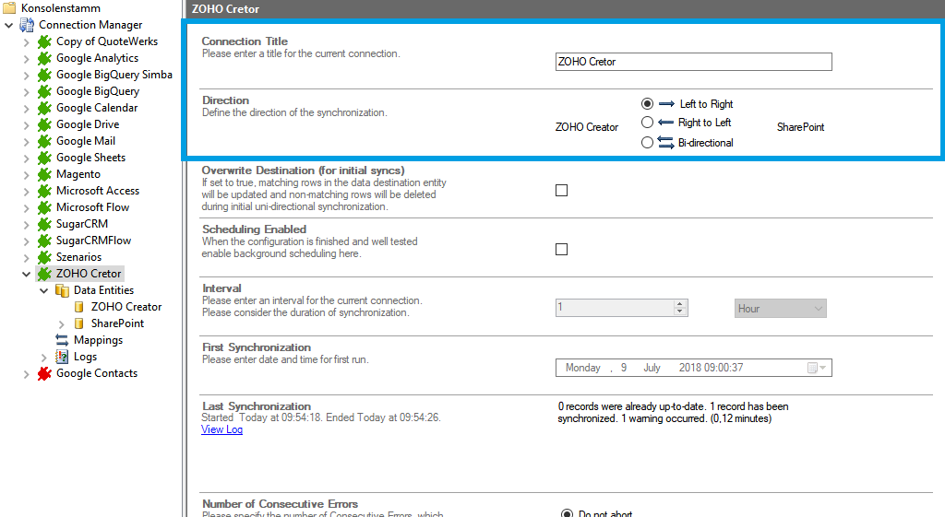This screenshot has height=517, width=945.
Task: Tick the Scheduling Enabled checkbox
Action: (561, 250)
